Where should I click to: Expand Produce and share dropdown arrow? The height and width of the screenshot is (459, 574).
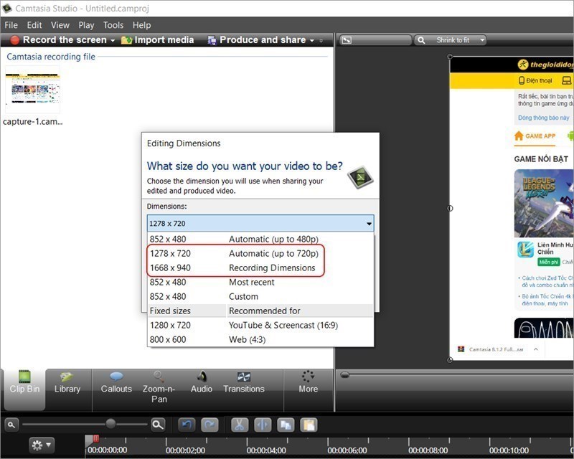[x=312, y=41]
